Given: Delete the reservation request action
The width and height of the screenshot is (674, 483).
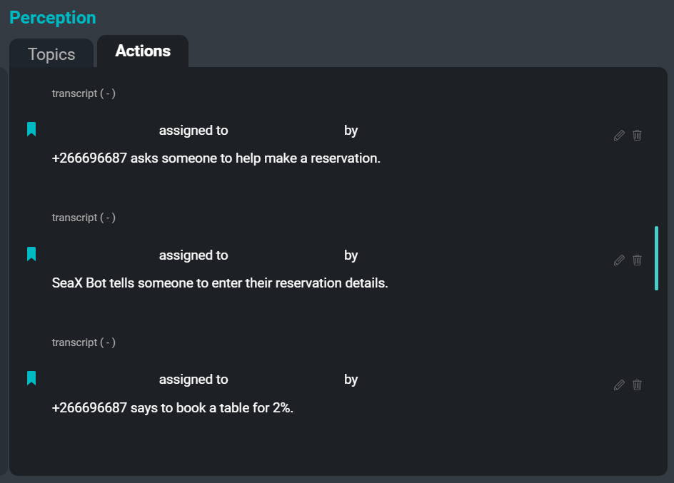Looking at the screenshot, I should pos(637,135).
